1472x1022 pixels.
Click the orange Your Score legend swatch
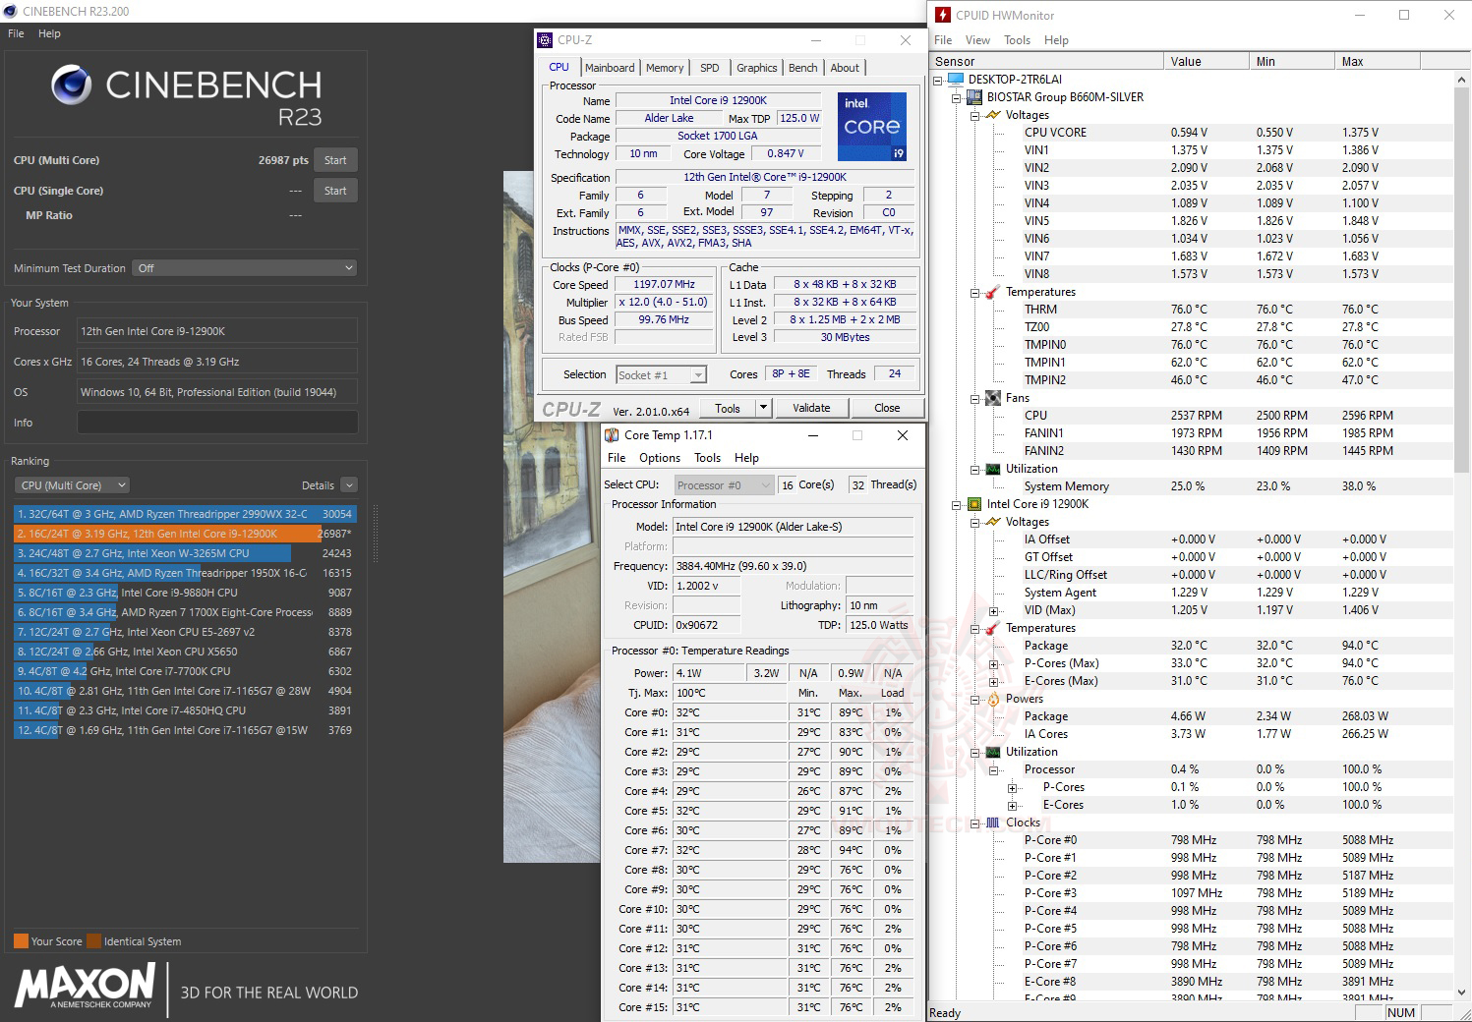coord(21,941)
